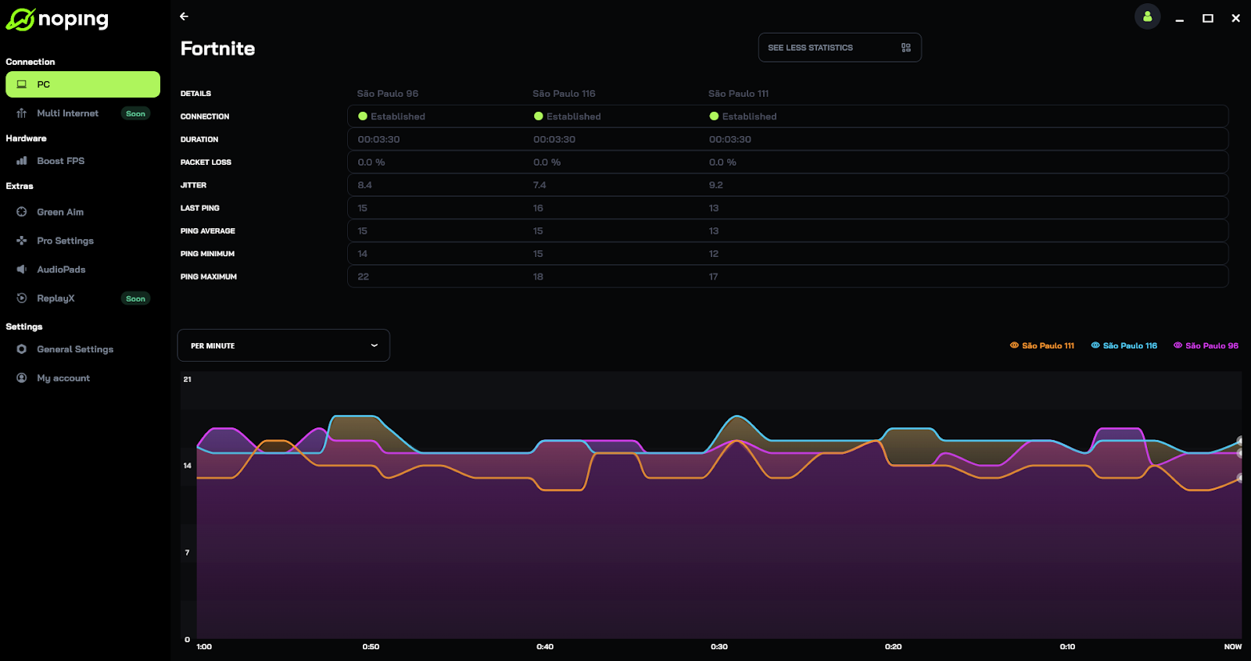Click Established status for São Paulo 116
The height and width of the screenshot is (661, 1251).
(568, 116)
